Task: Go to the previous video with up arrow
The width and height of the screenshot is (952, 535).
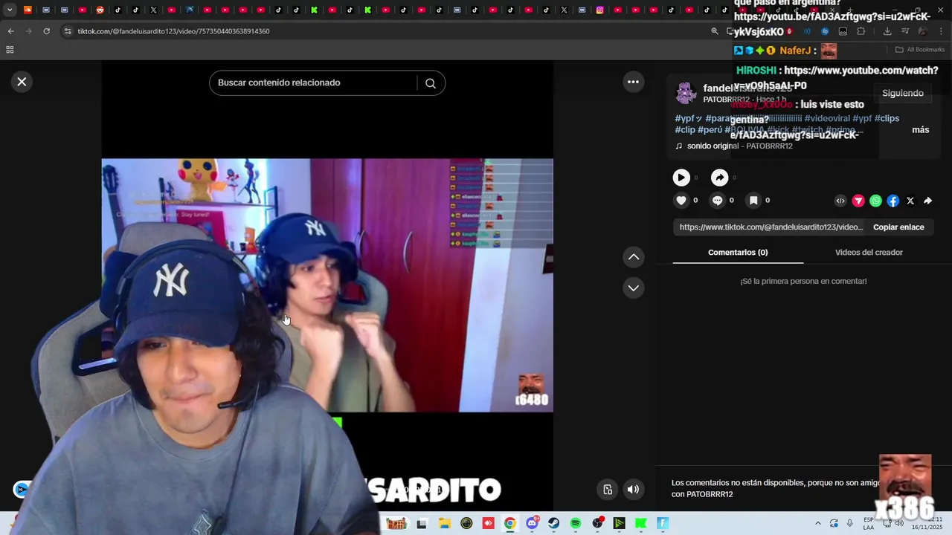Action: click(634, 257)
